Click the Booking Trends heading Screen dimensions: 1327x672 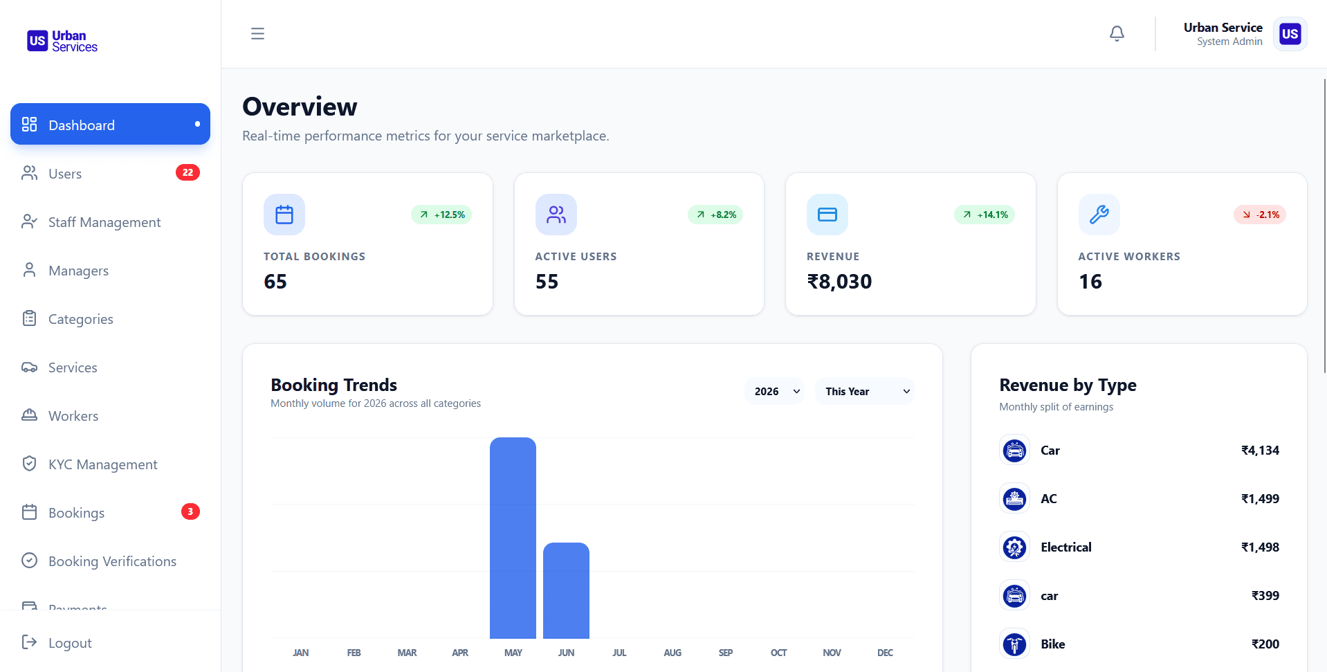tap(334, 385)
